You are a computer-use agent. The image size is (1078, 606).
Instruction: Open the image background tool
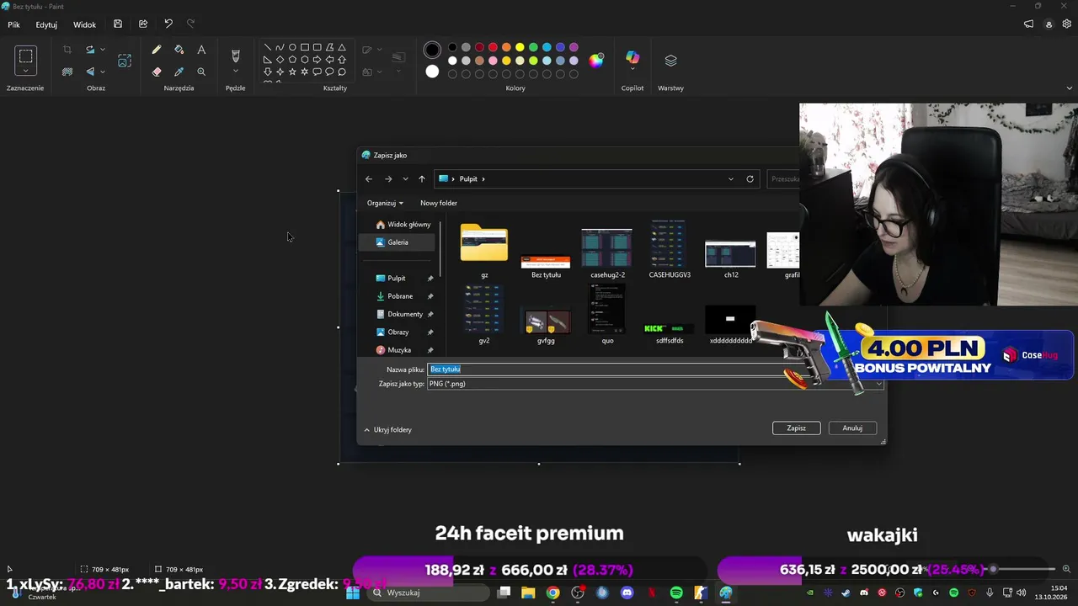coord(67,72)
